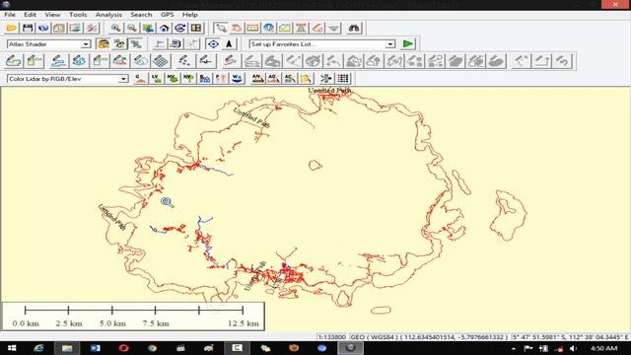Select the Pan hand tool

[x=237, y=28]
